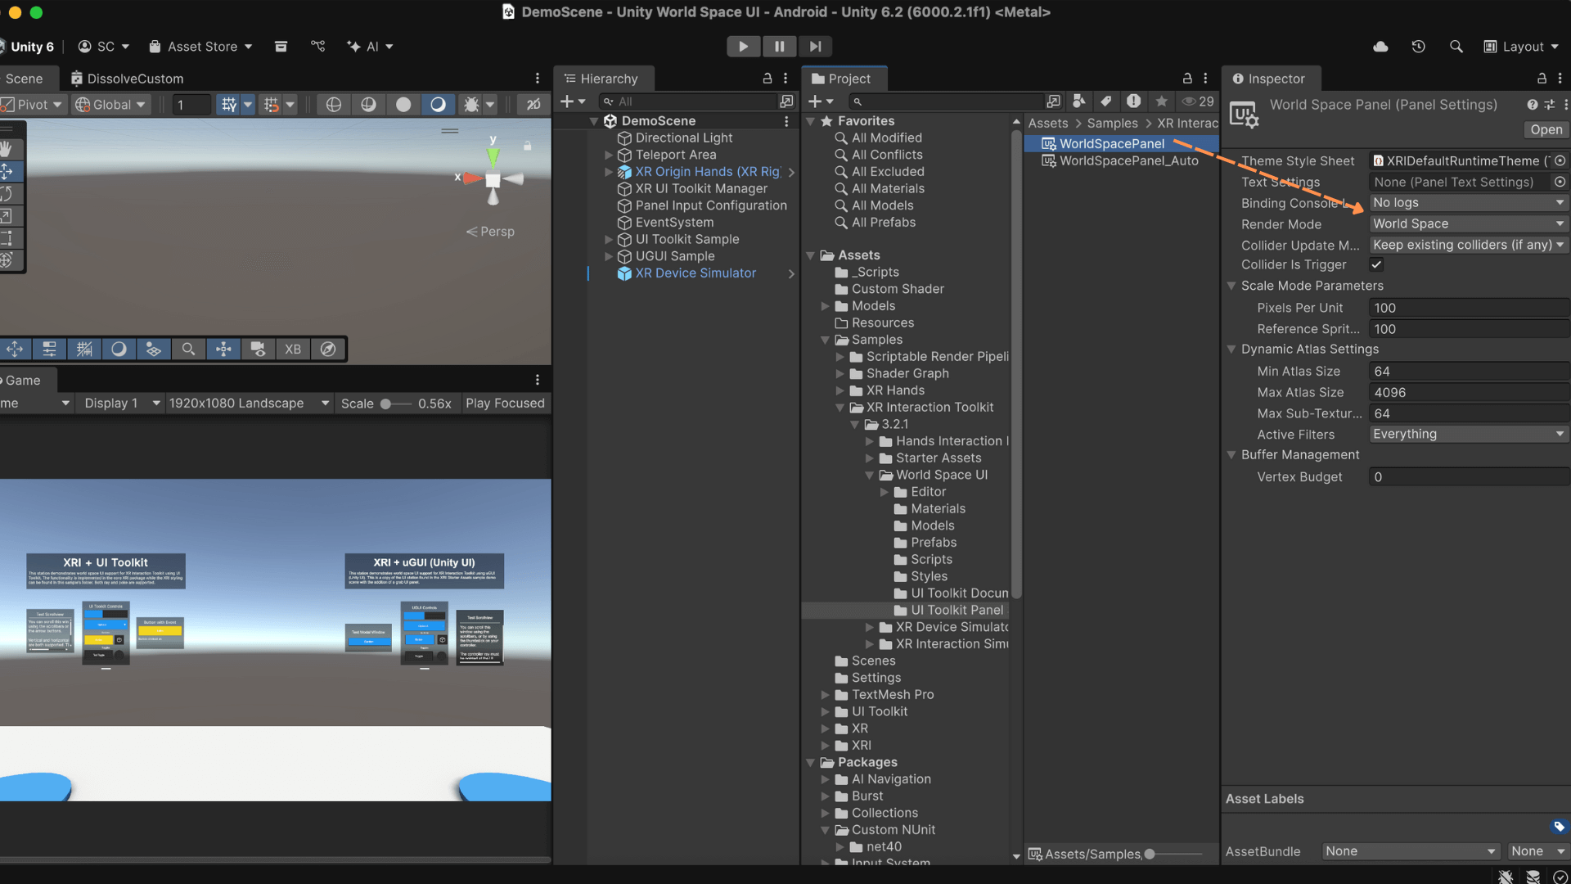This screenshot has width=1571, height=884.
Task: Click the Step frame button
Action: (x=815, y=47)
